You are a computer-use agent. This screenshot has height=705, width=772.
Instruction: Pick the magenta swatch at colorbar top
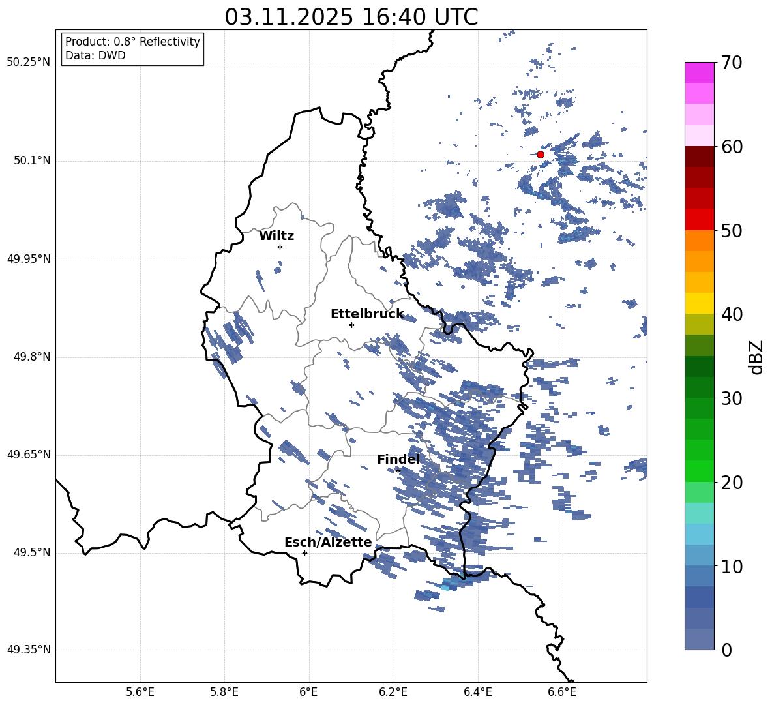click(700, 73)
